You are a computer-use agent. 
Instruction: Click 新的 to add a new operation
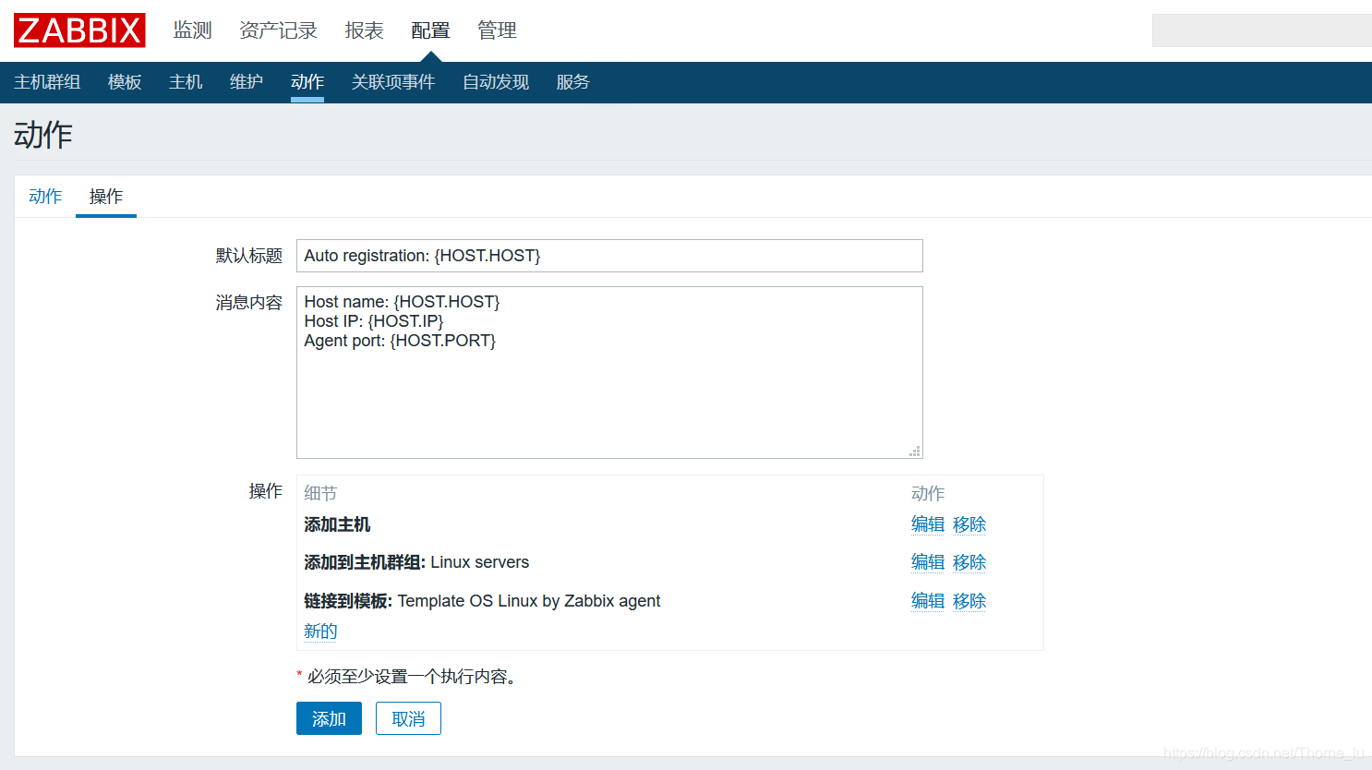point(320,632)
